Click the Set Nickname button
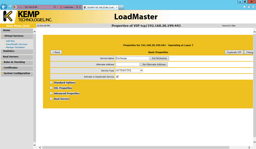The height and width of the screenshot is (149, 256). click(x=159, y=58)
